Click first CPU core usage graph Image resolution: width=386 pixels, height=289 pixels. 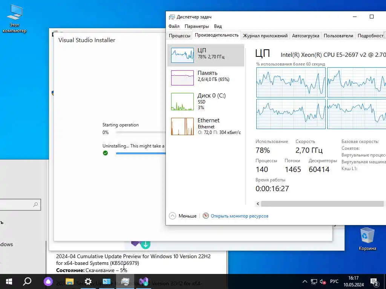pos(291,82)
